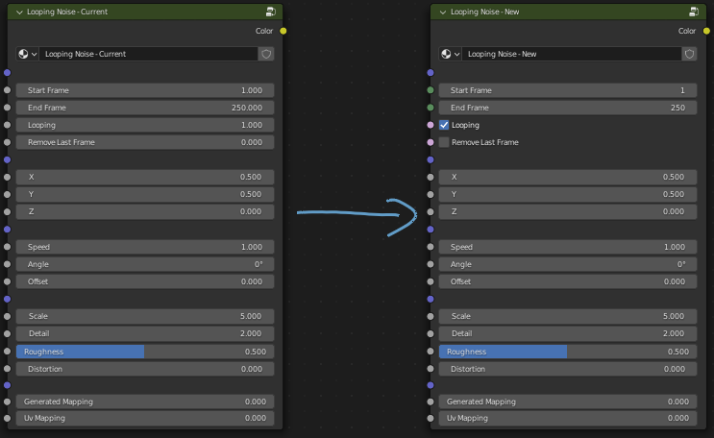
Task: Click Y value field in New node
Action: tap(568, 194)
